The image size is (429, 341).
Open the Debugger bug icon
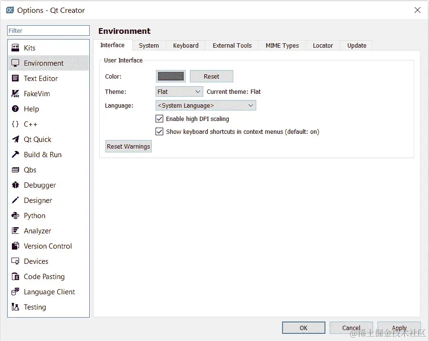(x=15, y=185)
